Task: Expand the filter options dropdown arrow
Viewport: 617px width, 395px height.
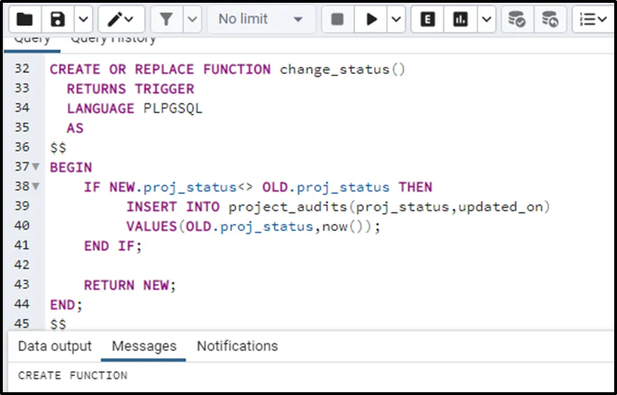Action: coord(192,20)
